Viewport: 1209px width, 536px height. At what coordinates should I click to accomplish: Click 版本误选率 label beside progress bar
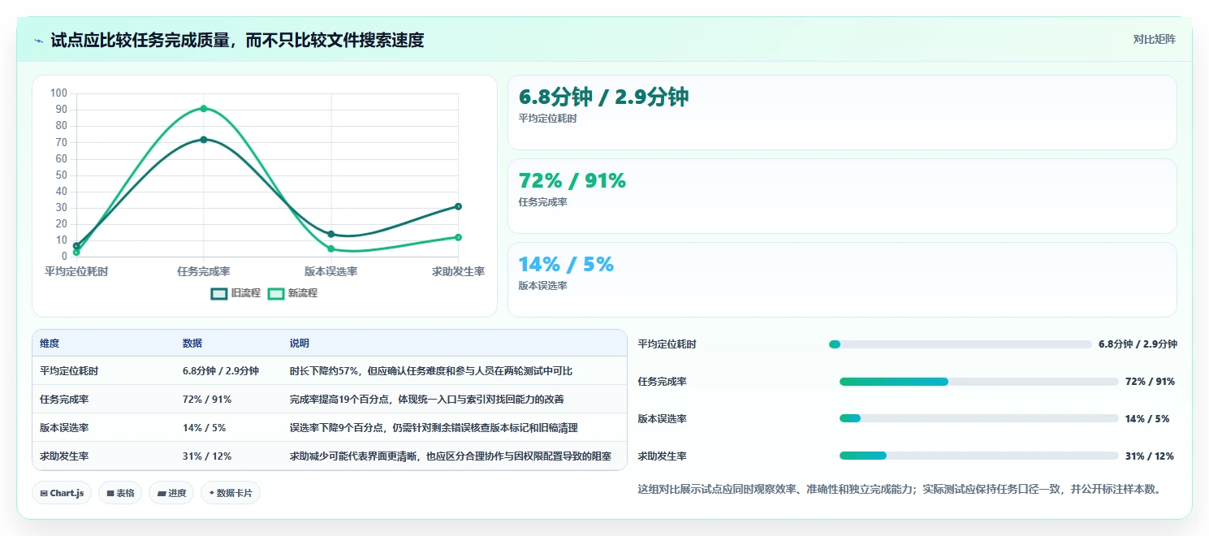pyautogui.click(x=663, y=419)
